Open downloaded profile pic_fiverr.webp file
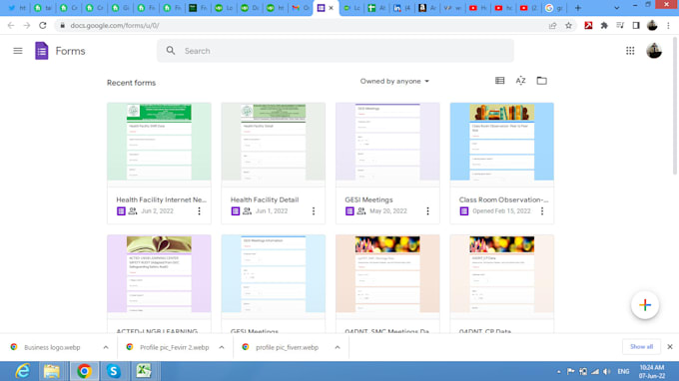 click(x=281, y=347)
